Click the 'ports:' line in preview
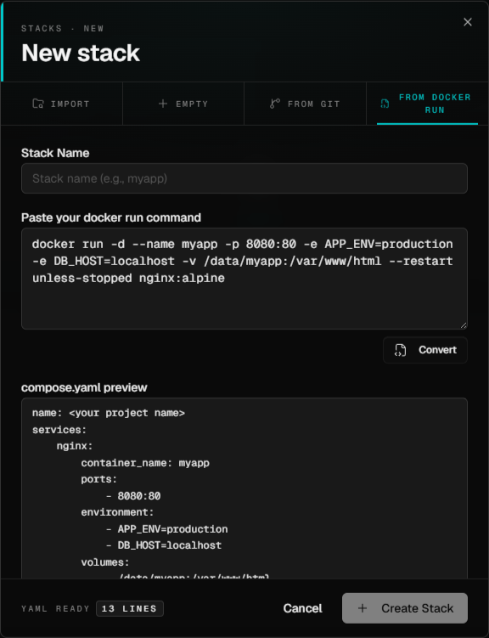Image resolution: width=489 pixels, height=638 pixels. [x=98, y=479]
